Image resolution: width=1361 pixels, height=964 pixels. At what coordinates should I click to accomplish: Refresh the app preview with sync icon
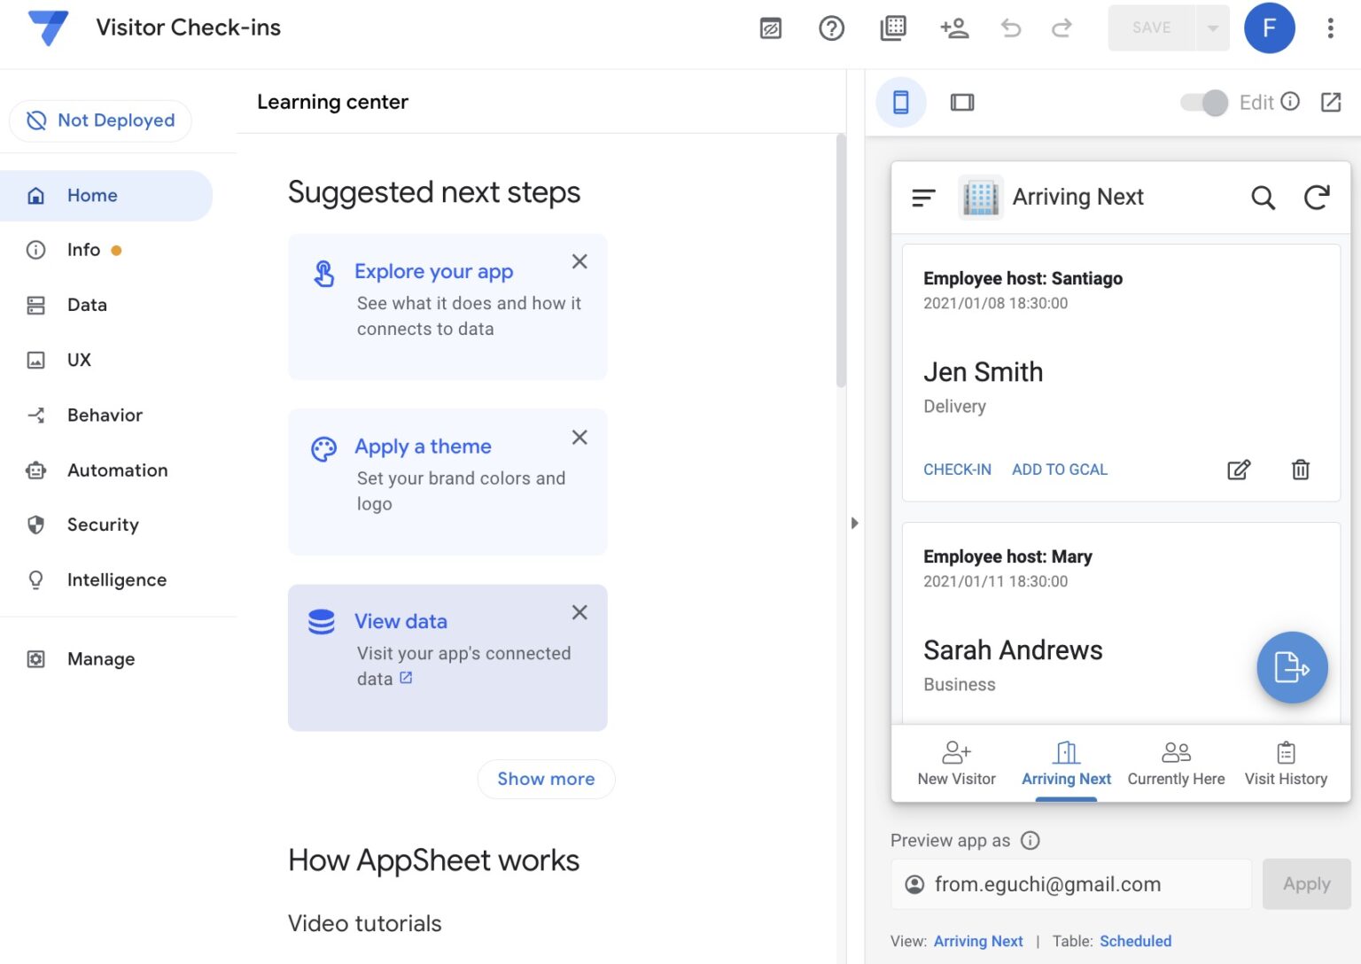tap(1317, 198)
